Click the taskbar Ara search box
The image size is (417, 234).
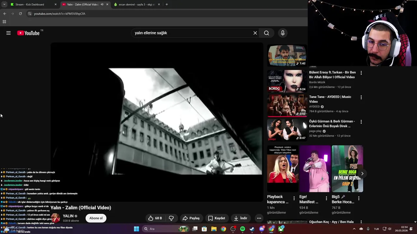click(166, 229)
